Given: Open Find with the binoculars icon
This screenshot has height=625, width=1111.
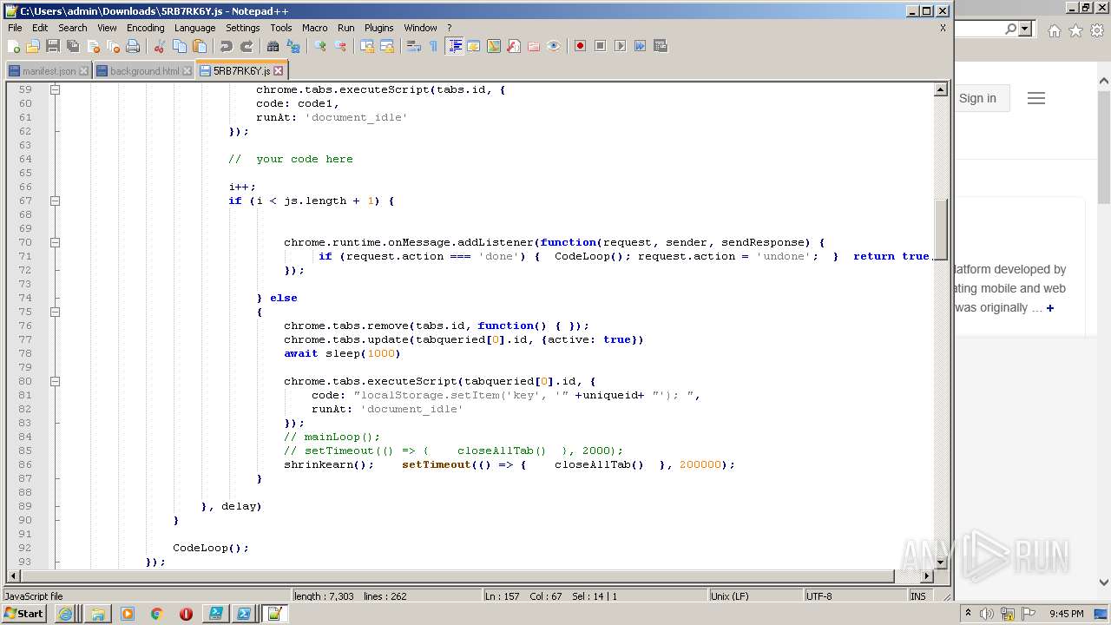Looking at the screenshot, I should pyautogui.click(x=273, y=46).
